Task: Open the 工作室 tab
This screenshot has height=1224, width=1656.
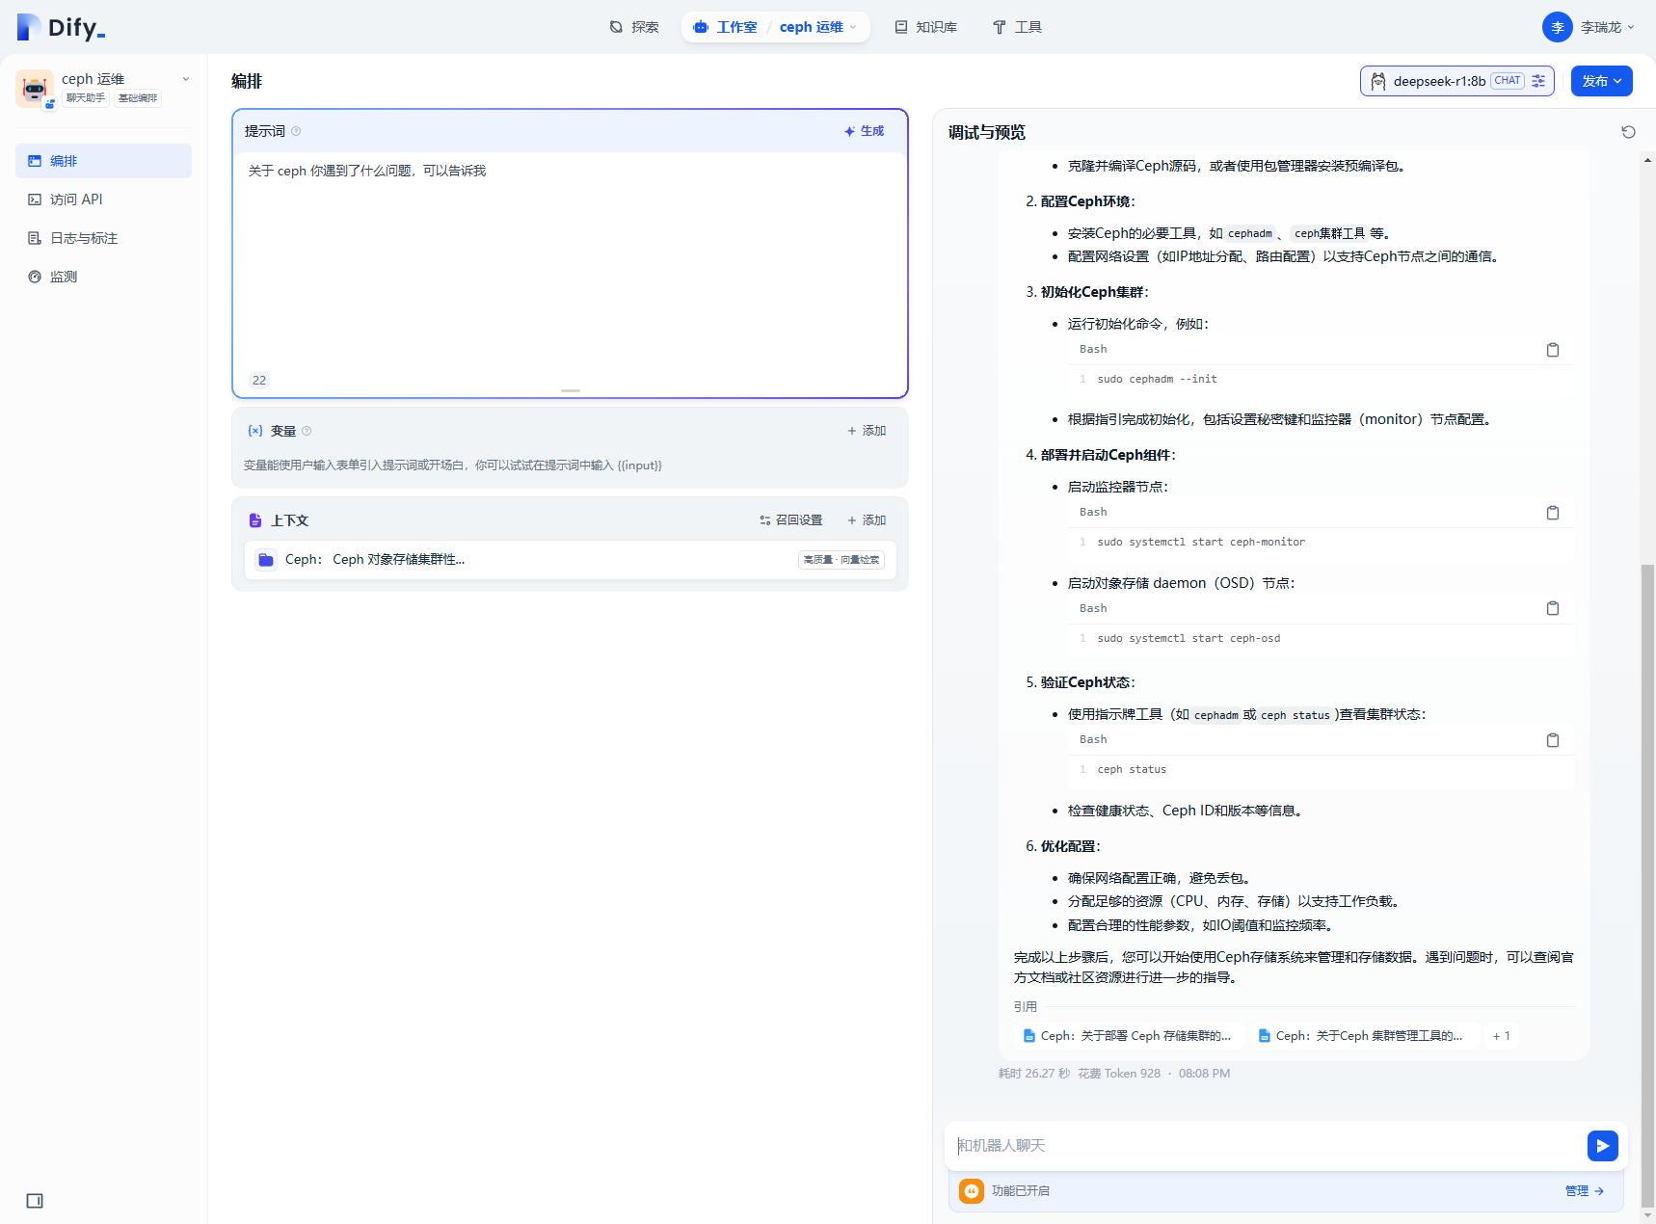Action: (x=725, y=27)
